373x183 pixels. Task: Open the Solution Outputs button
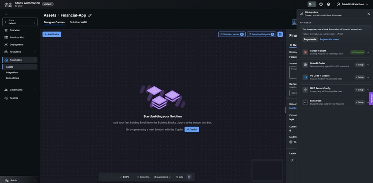[x=261, y=34]
